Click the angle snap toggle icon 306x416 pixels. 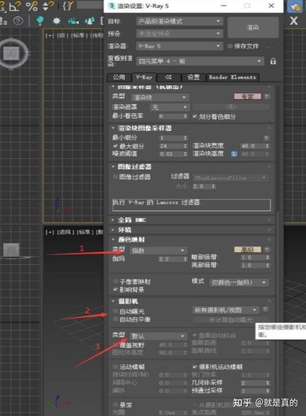pyautogui.click(x=15, y=5)
